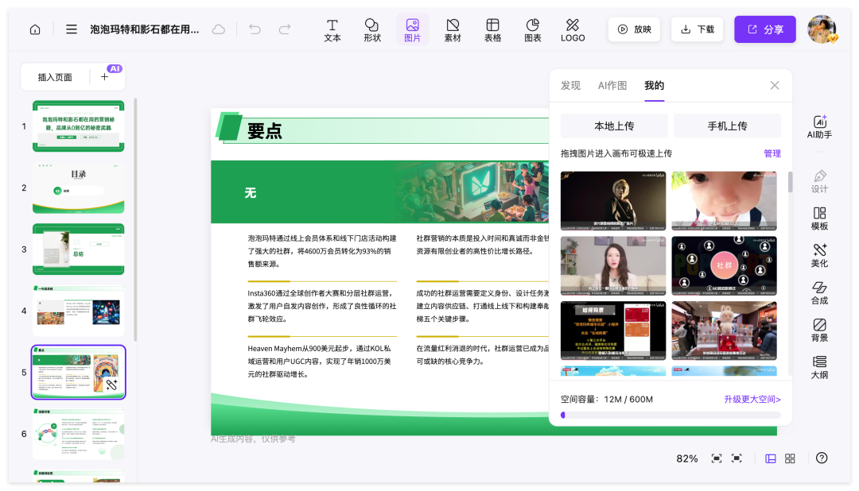Click the storage capacity progress bar

click(x=668, y=415)
